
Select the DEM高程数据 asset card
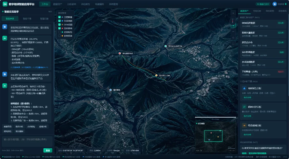click(263, 24)
